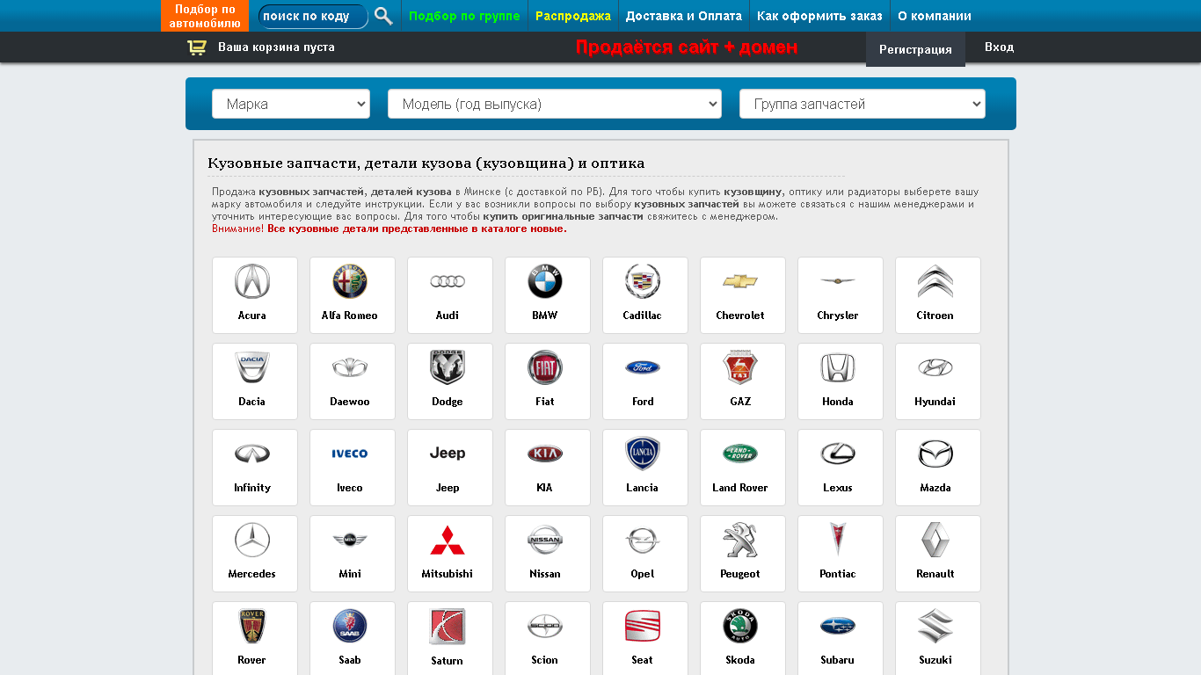The image size is (1201, 675).
Task: Select the Land Rover green logo
Action: [x=740, y=454]
